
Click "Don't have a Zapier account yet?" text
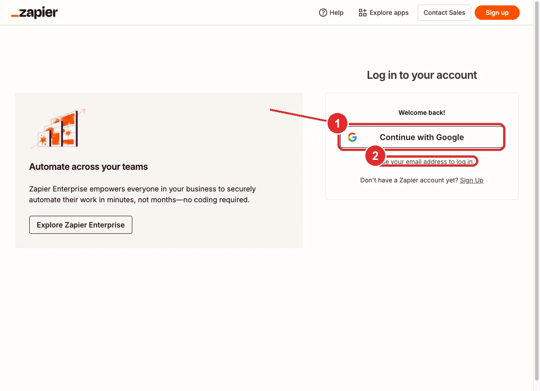(409, 180)
